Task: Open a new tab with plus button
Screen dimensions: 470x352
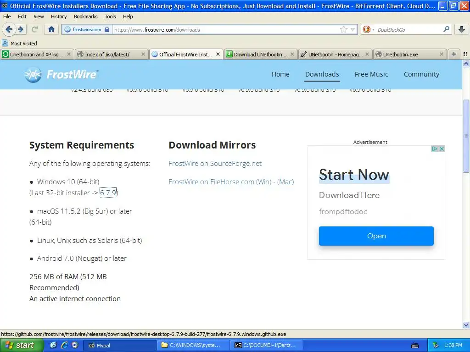Action: [454, 54]
